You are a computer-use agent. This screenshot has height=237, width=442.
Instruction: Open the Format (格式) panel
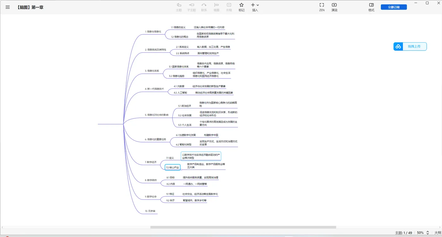click(x=371, y=7)
